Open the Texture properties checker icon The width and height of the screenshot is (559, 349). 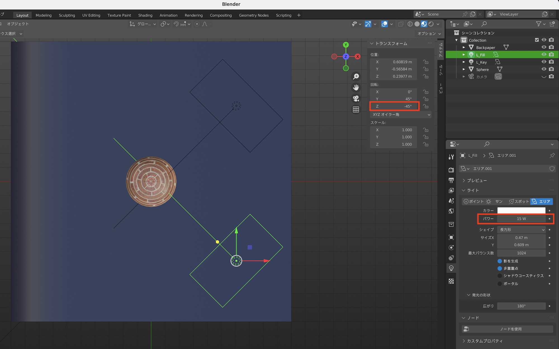451,281
